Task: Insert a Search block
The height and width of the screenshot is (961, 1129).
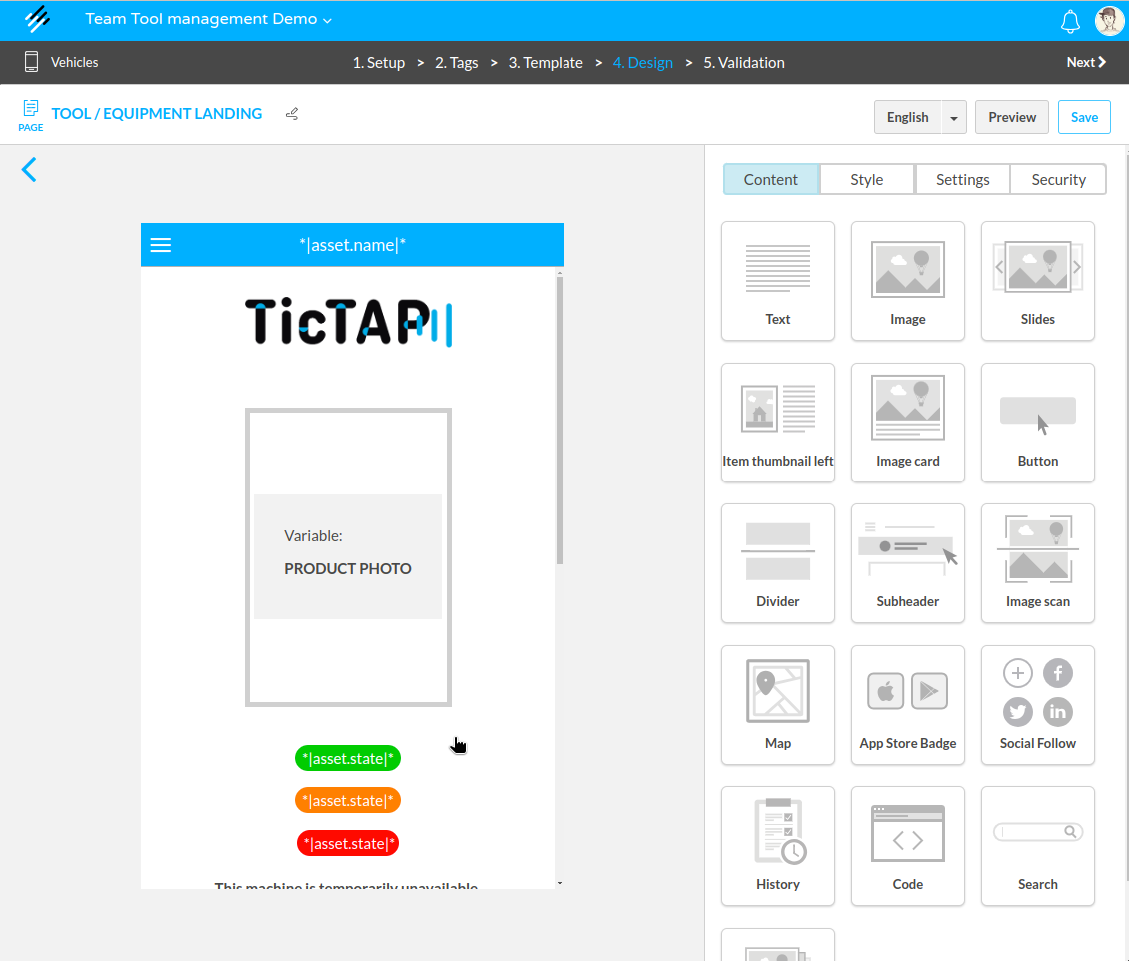Action: [1037, 846]
